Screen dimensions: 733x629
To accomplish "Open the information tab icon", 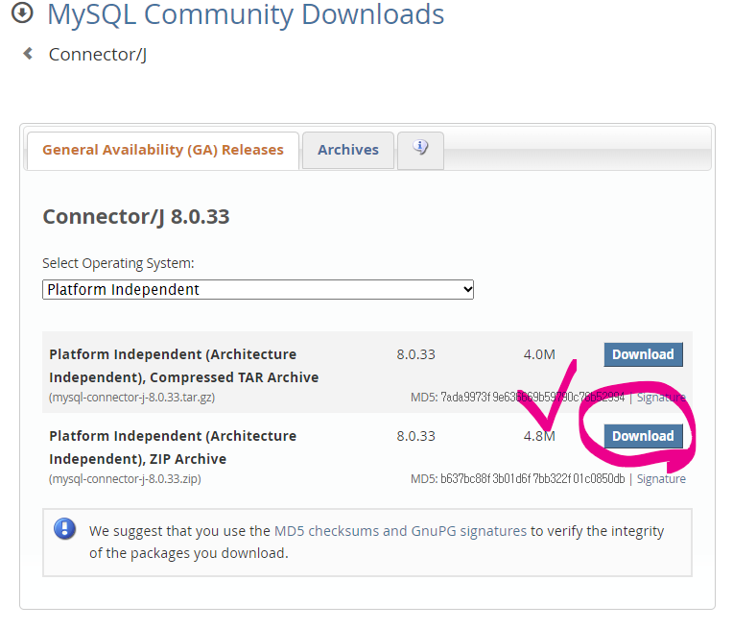I will (x=420, y=150).
